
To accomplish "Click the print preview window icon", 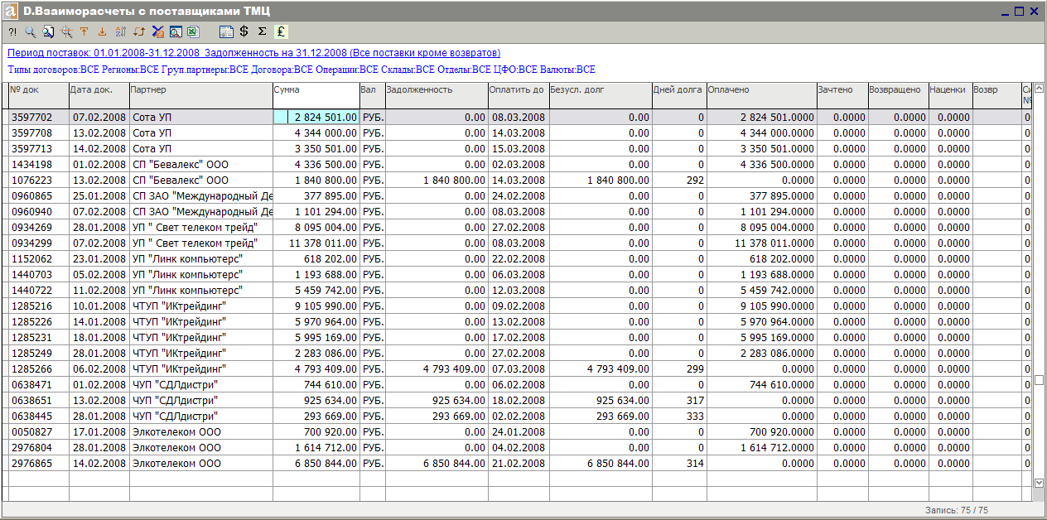I will 175,31.
